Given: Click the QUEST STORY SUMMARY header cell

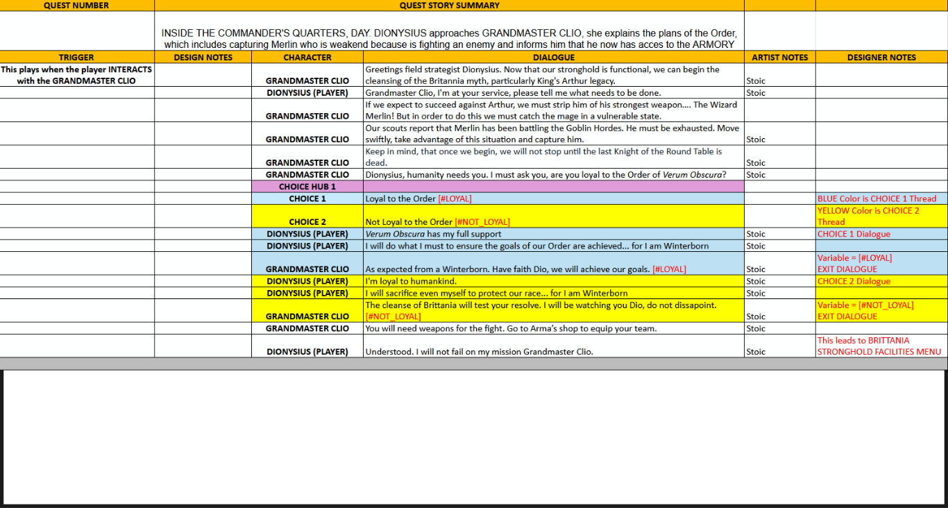Looking at the screenshot, I should [449, 6].
